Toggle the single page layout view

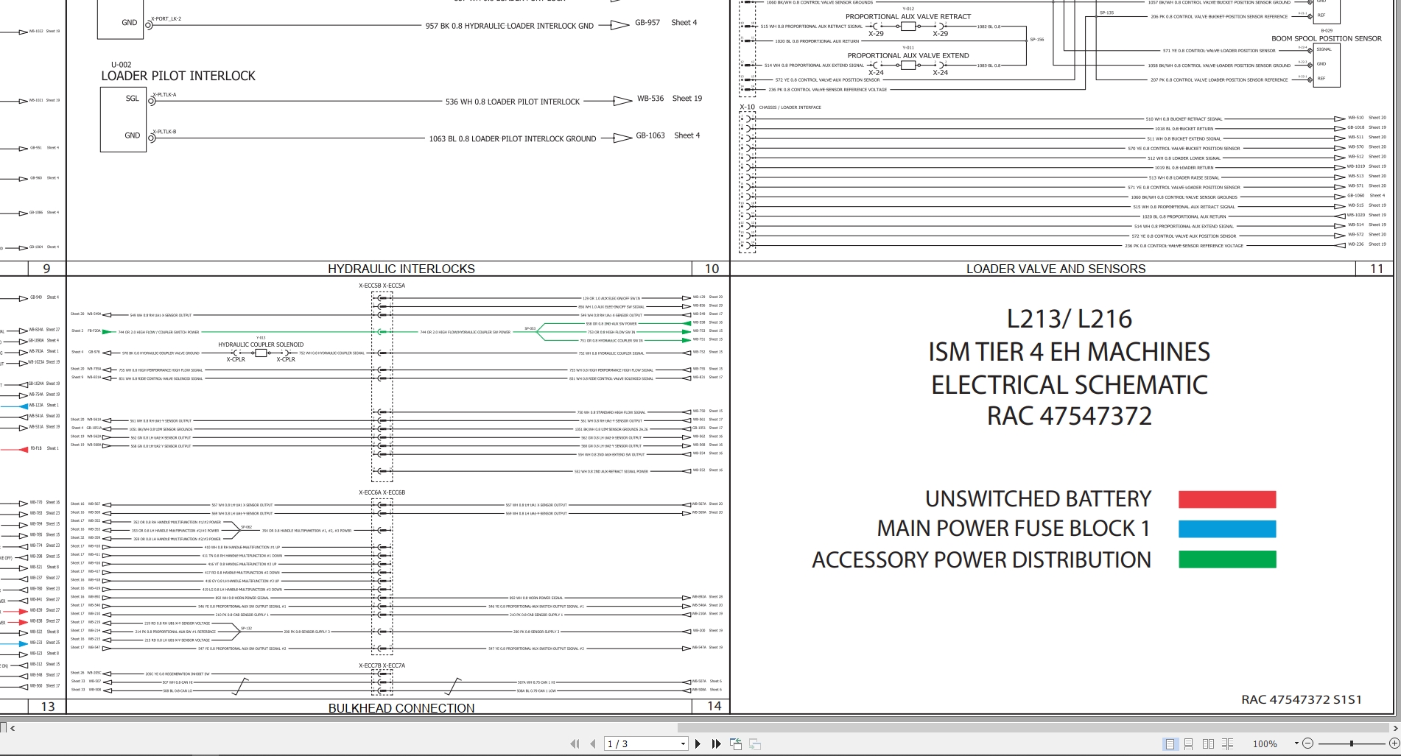click(x=1169, y=744)
